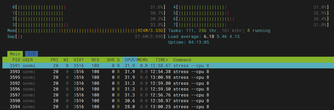Sort by the Command column header
The image size is (334, 110).
pos(182,60)
